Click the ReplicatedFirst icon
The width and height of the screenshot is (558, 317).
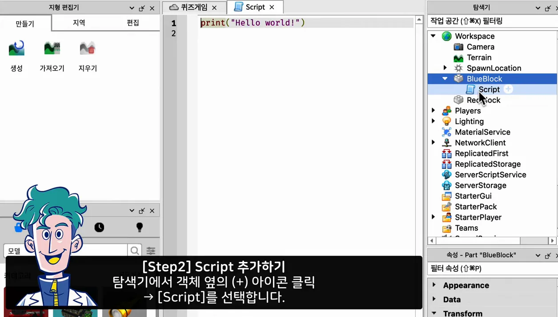point(446,153)
